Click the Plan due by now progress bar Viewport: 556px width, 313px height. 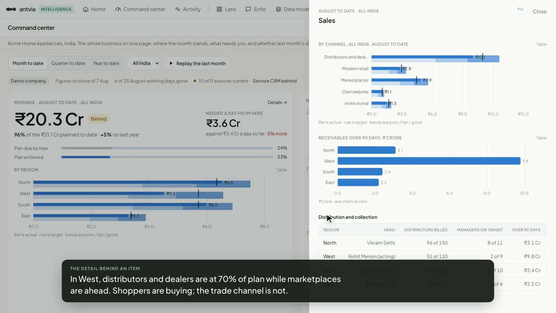(167, 148)
